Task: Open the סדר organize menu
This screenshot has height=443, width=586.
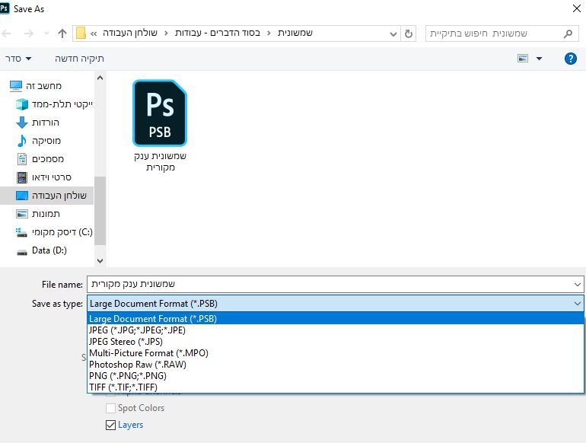Action: [18, 59]
